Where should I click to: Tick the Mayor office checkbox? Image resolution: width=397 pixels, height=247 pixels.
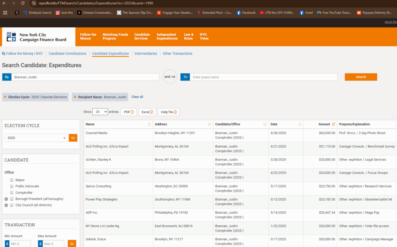coord(12,180)
